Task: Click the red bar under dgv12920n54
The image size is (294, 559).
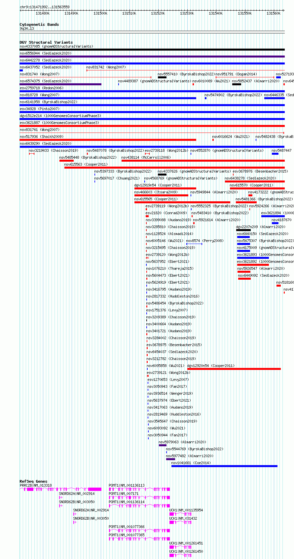Action: (234, 369)
